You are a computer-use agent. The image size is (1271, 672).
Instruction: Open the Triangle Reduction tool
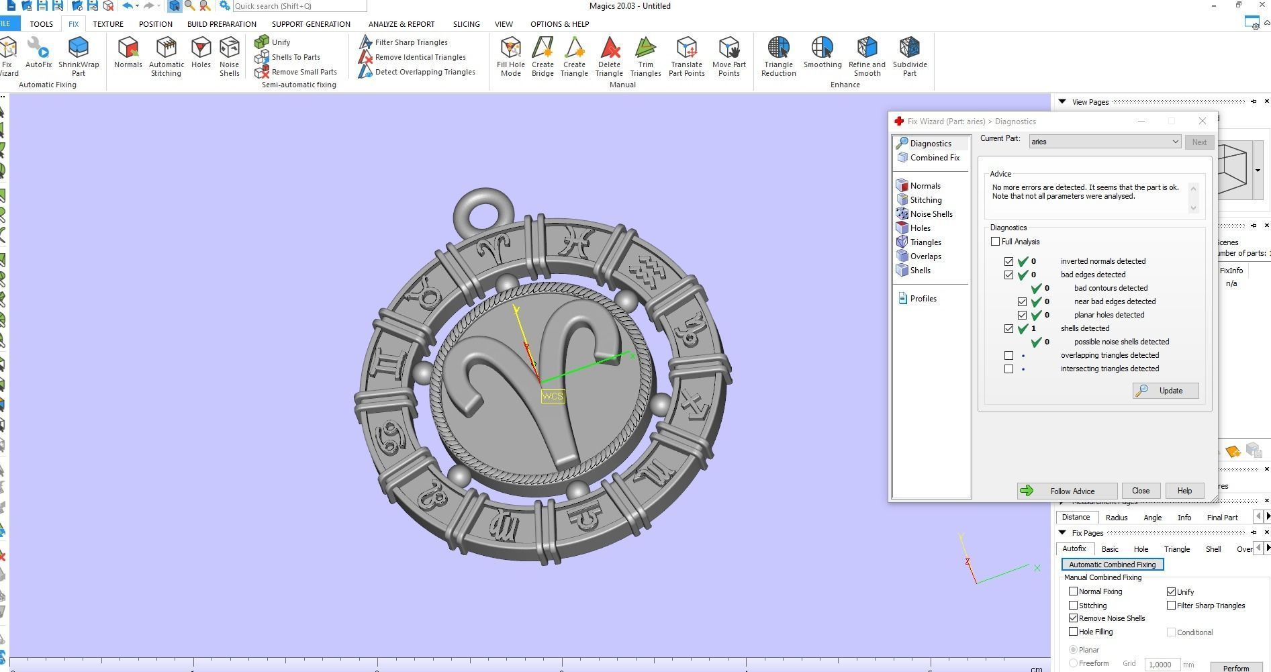(778, 56)
